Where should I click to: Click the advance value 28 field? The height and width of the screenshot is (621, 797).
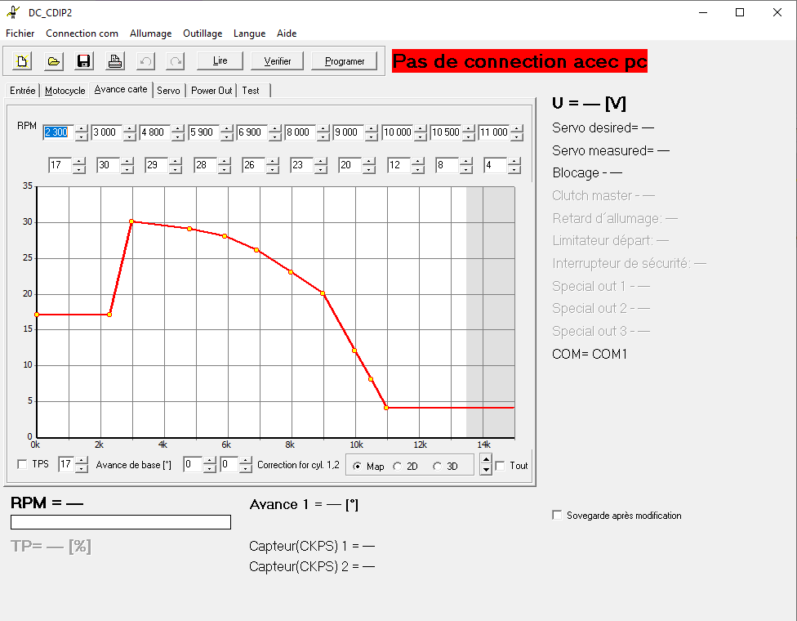click(205, 165)
